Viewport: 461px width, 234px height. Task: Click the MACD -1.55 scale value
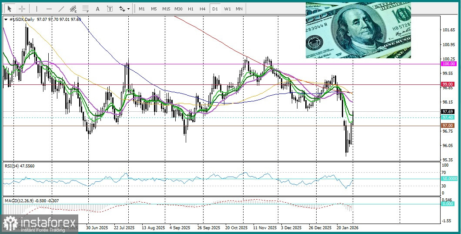447,221
